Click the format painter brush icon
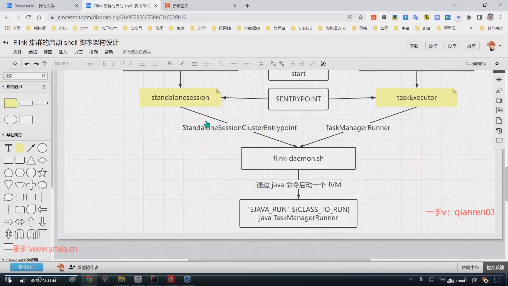The width and height of the screenshot is (508, 286). [45, 64]
